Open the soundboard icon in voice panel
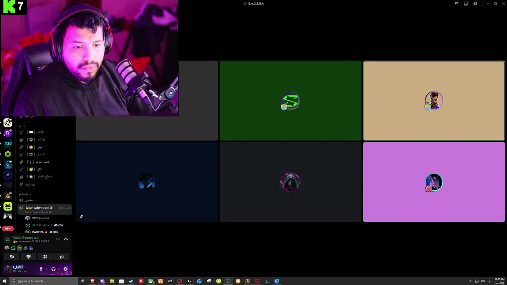Viewport: 507px width, 285px height. (62, 256)
